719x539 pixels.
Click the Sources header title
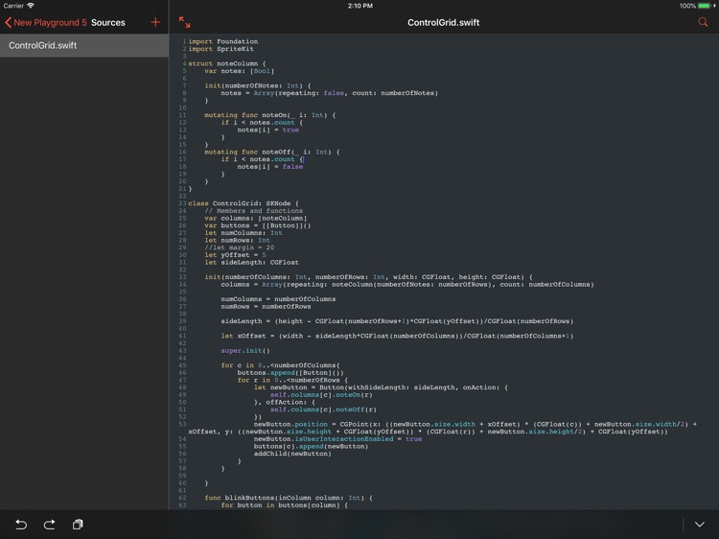click(107, 22)
